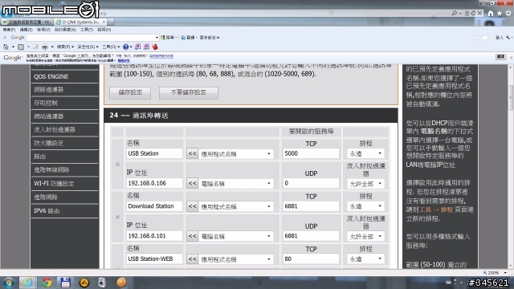Image resolution: width=514 pixels, height=289 pixels.
Task: Click the compatibility view icon
Action: [467, 14]
